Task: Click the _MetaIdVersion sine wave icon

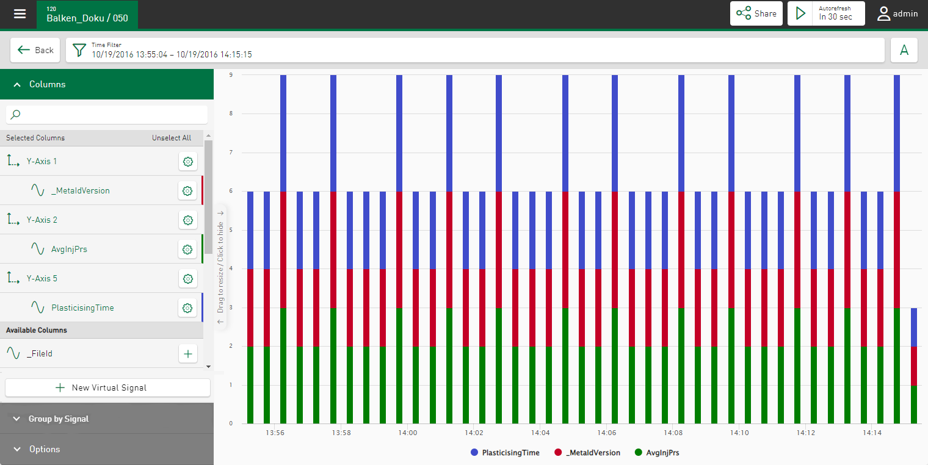Action: click(x=38, y=190)
